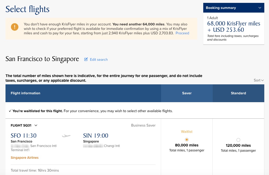Viewport: 269px width, 175px height.
Task: Click the checkmark icon beside waitlisted notice
Action: (x=10, y=111)
